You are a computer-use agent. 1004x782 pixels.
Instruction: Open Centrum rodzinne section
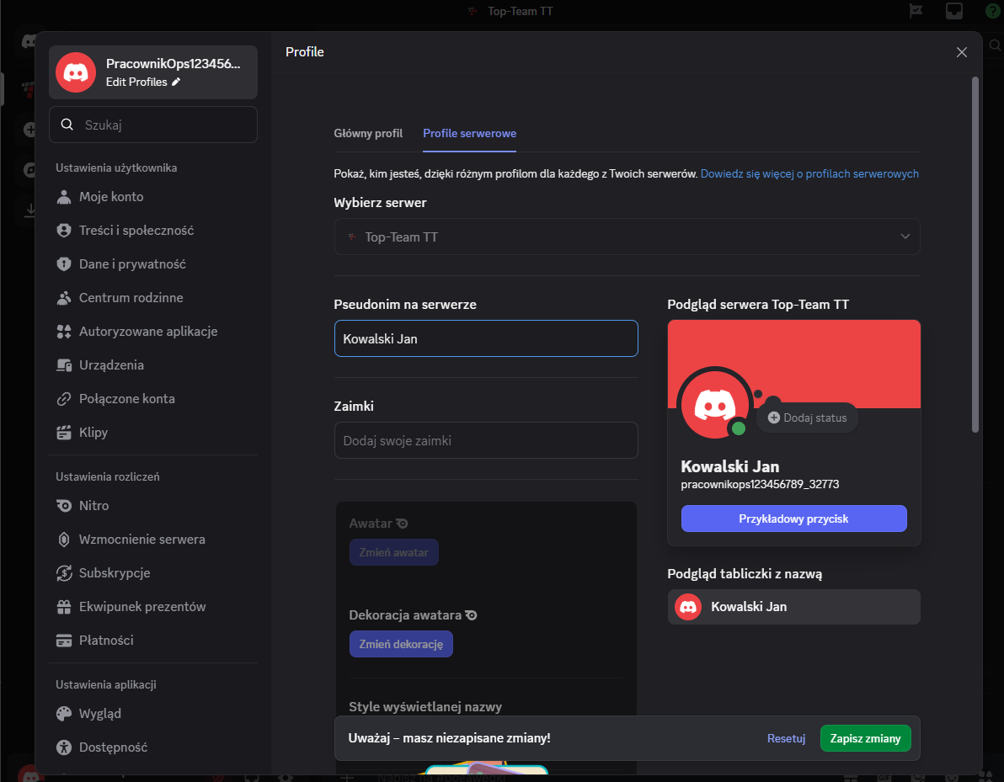pyautogui.click(x=153, y=298)
